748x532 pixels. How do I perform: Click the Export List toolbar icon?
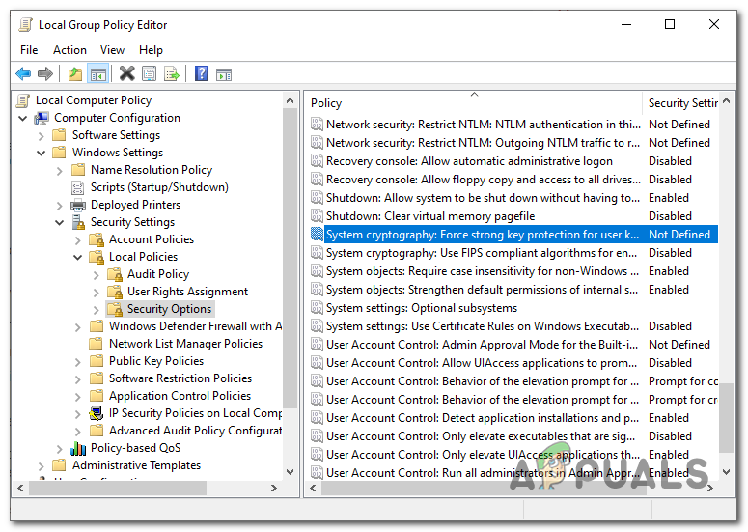(x=171, y=74)
